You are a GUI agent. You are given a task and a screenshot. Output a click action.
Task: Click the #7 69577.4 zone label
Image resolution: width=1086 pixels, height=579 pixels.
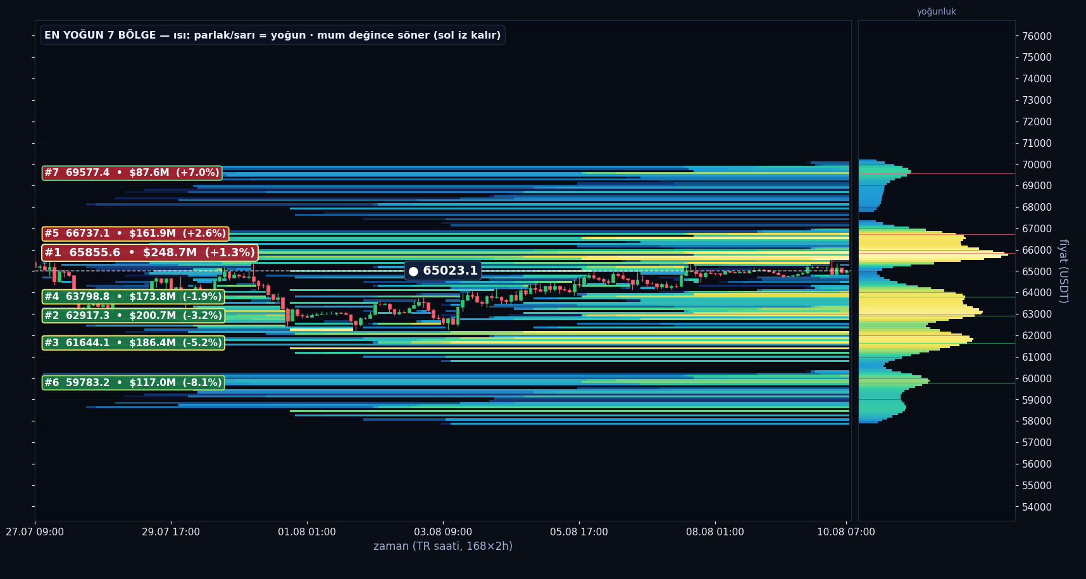132,173
